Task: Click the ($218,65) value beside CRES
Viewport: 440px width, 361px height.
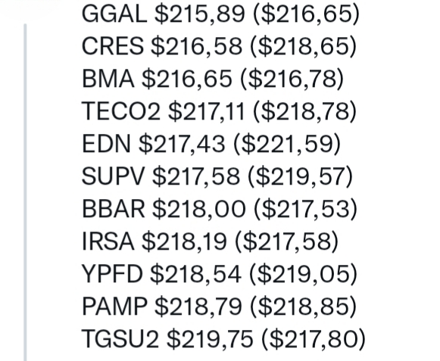Action: pos(303,47)
